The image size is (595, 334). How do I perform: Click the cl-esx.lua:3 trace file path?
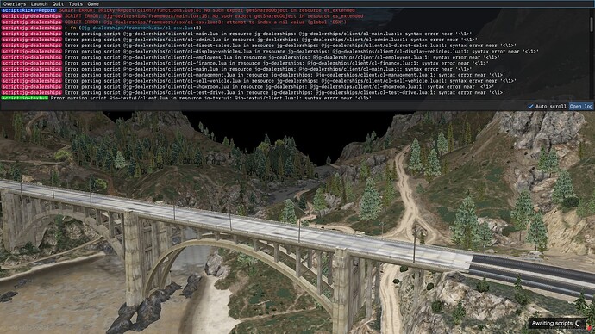140,28
